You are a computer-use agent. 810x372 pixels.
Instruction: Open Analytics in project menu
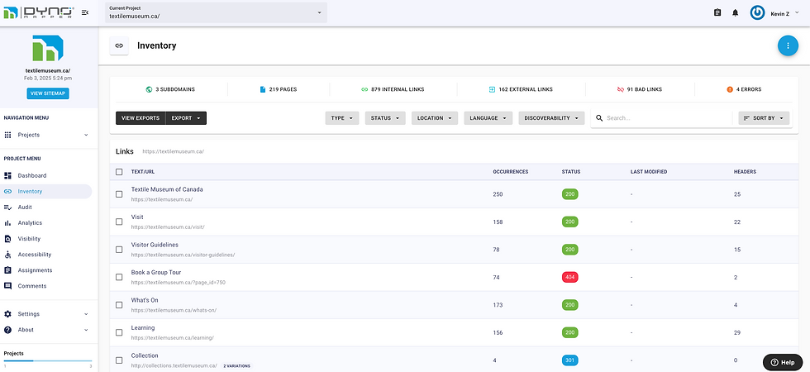click(x=46, y=223)
